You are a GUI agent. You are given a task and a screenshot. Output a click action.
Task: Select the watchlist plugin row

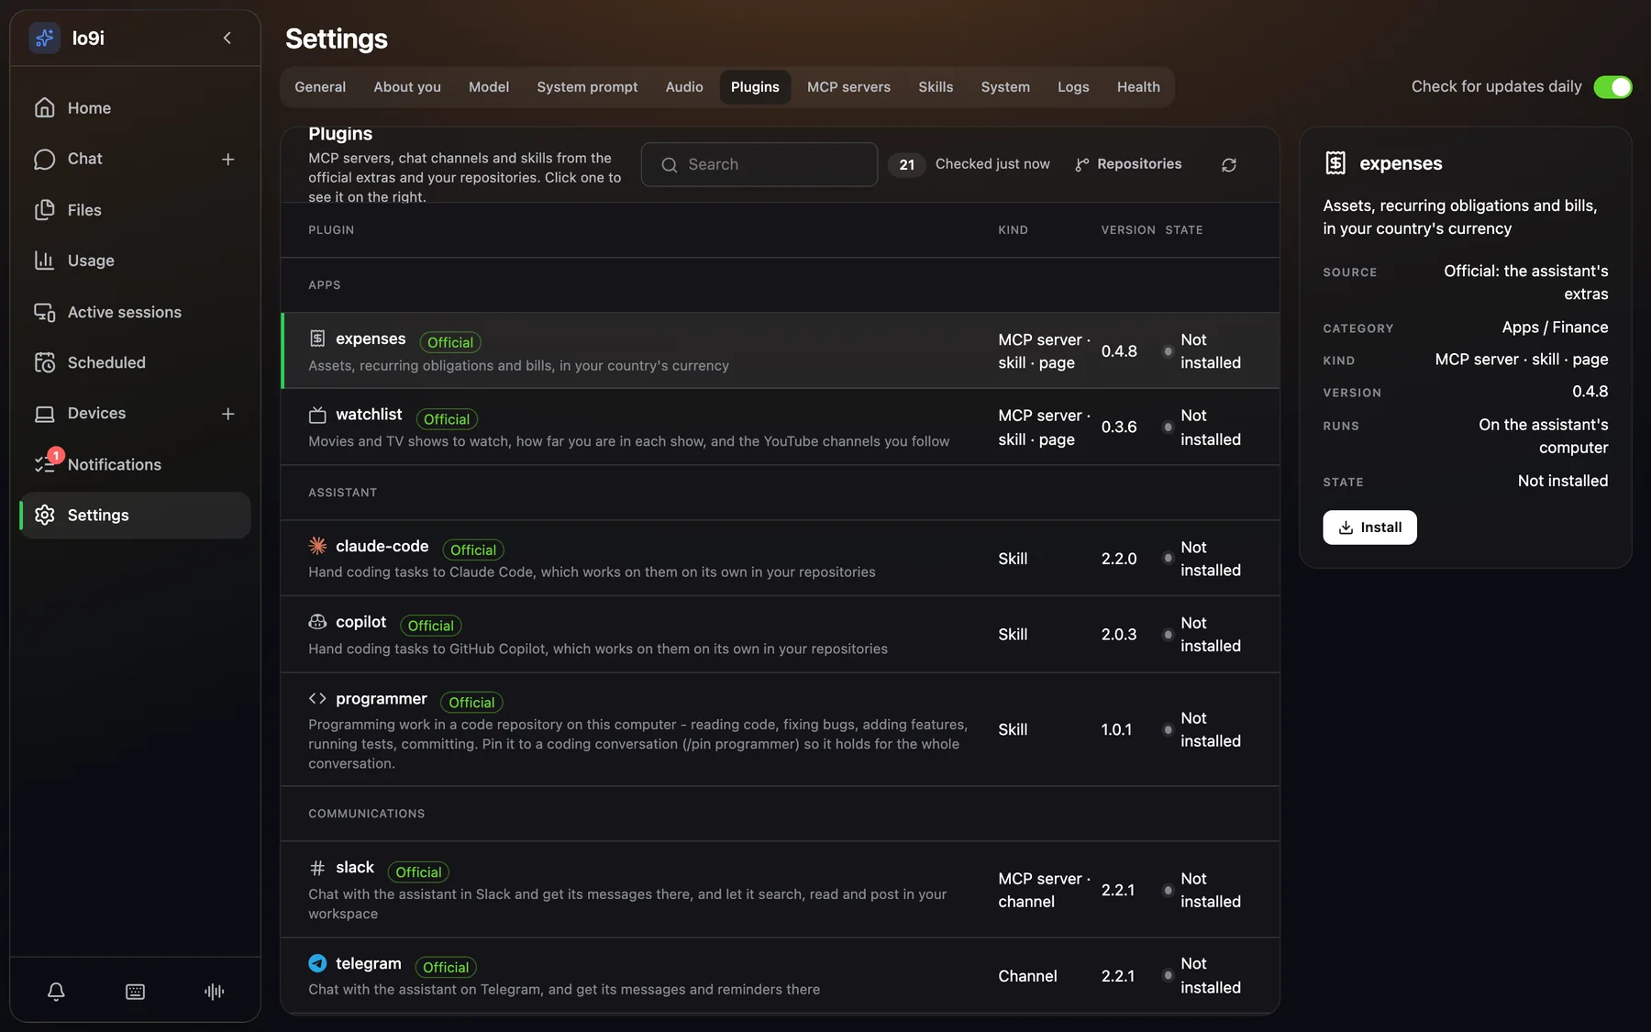[780, 427]
